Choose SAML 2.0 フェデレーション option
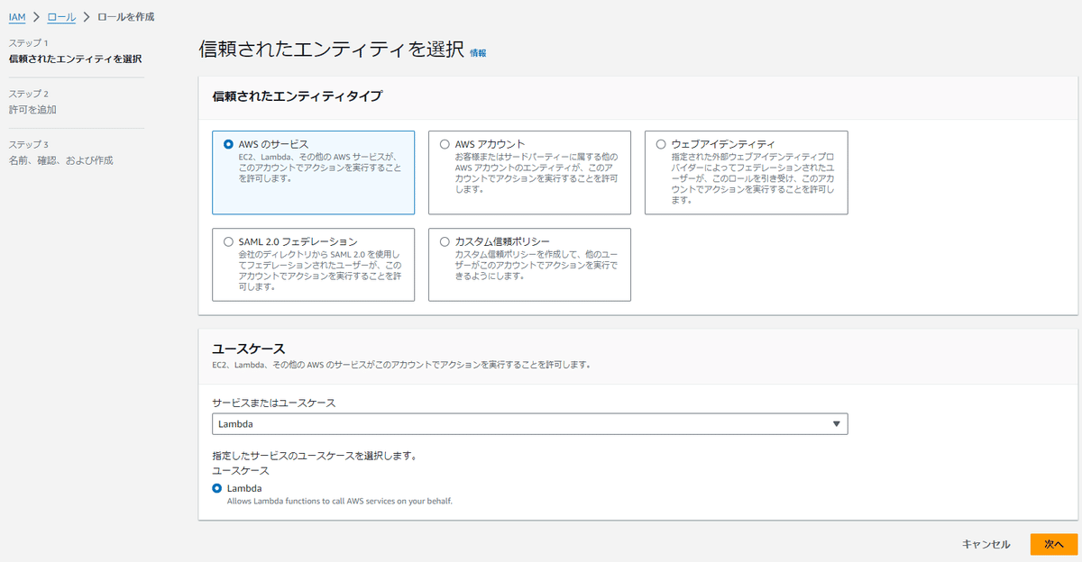 point(228,241)
